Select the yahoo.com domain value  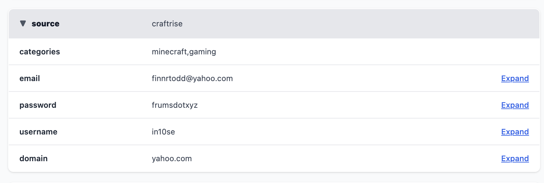(x=172, y=159)
